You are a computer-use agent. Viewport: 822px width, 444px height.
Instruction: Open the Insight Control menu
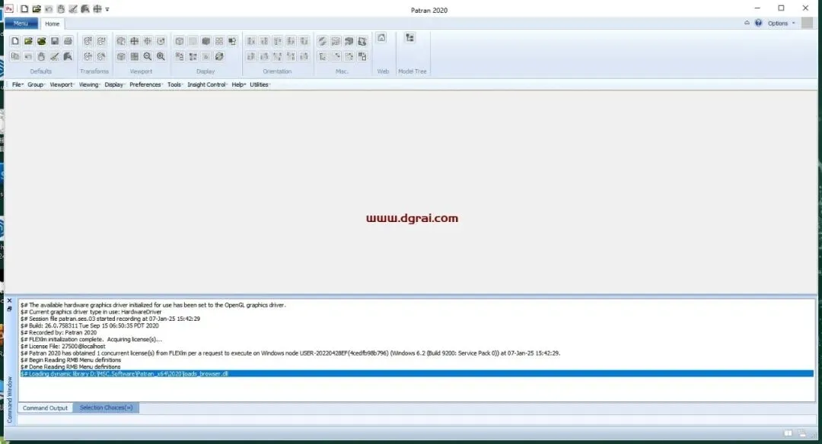coord(207,84)
